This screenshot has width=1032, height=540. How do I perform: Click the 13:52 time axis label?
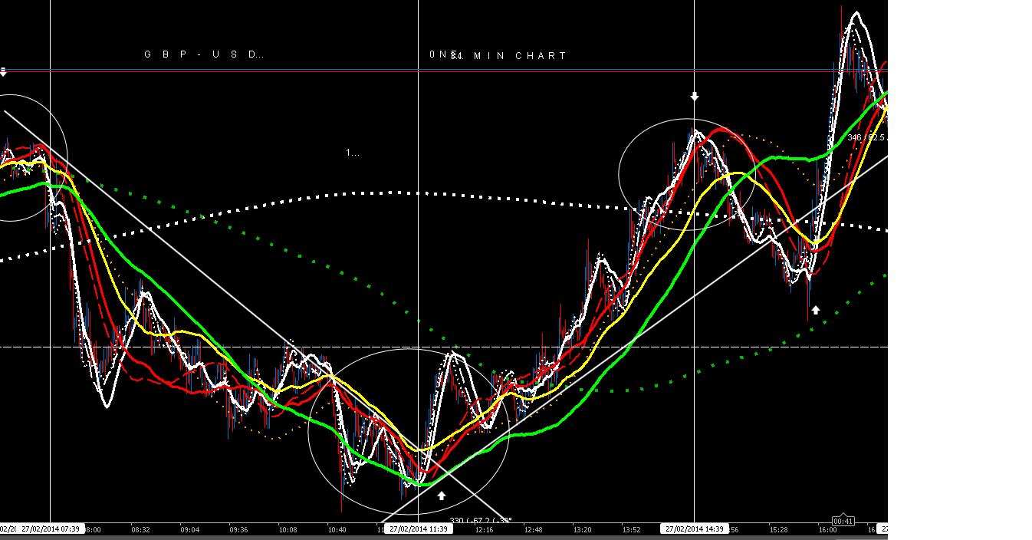[x=631, y=530]
